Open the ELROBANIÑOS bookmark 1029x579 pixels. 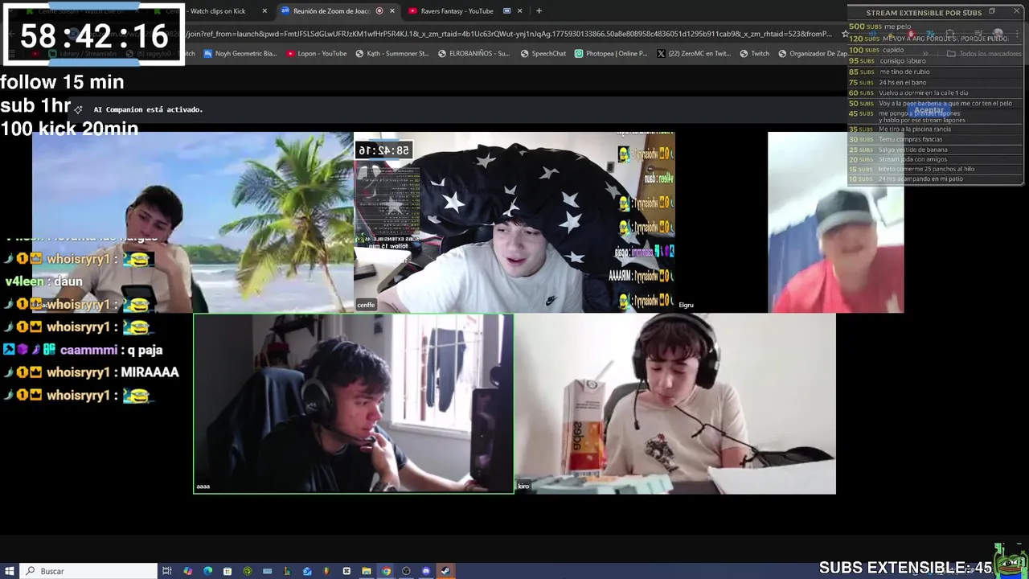474,54
